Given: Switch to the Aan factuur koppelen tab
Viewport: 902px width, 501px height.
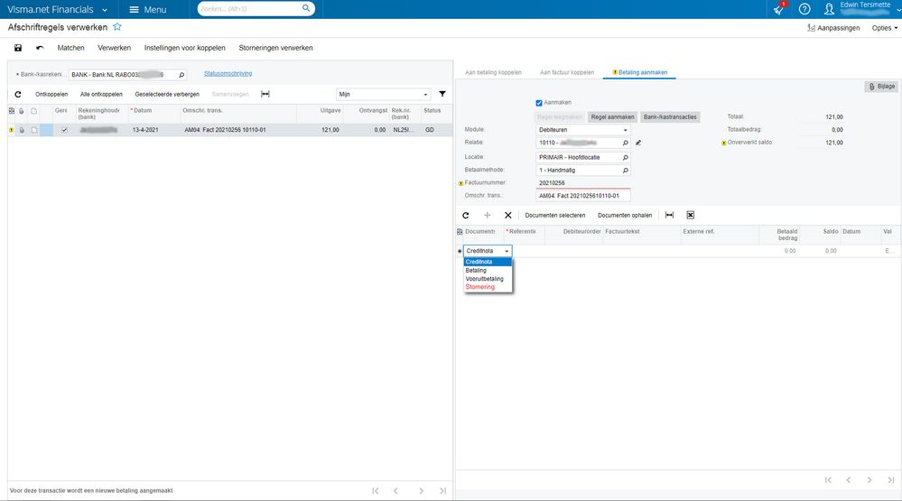Looking at the screenshot, I should [566, 72].
